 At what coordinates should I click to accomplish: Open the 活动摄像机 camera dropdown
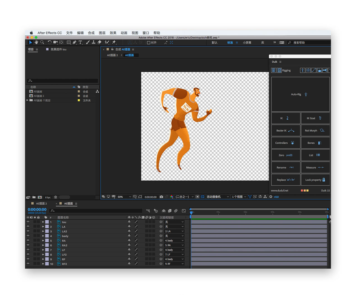(x=218, y=197)
